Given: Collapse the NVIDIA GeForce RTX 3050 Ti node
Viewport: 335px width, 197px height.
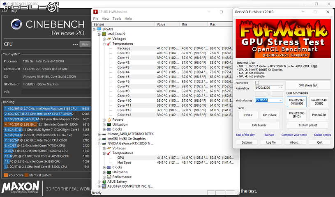Looking at the screenshot, I should tap(99, 143).
